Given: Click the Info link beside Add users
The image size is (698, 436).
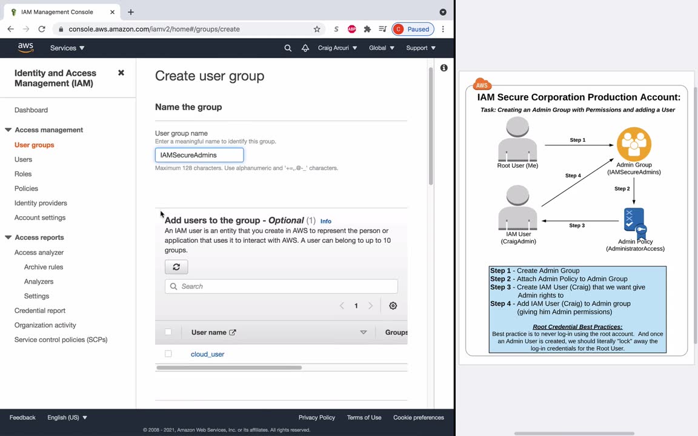Looking at the screenshot, I should click(x=326, y=221).
